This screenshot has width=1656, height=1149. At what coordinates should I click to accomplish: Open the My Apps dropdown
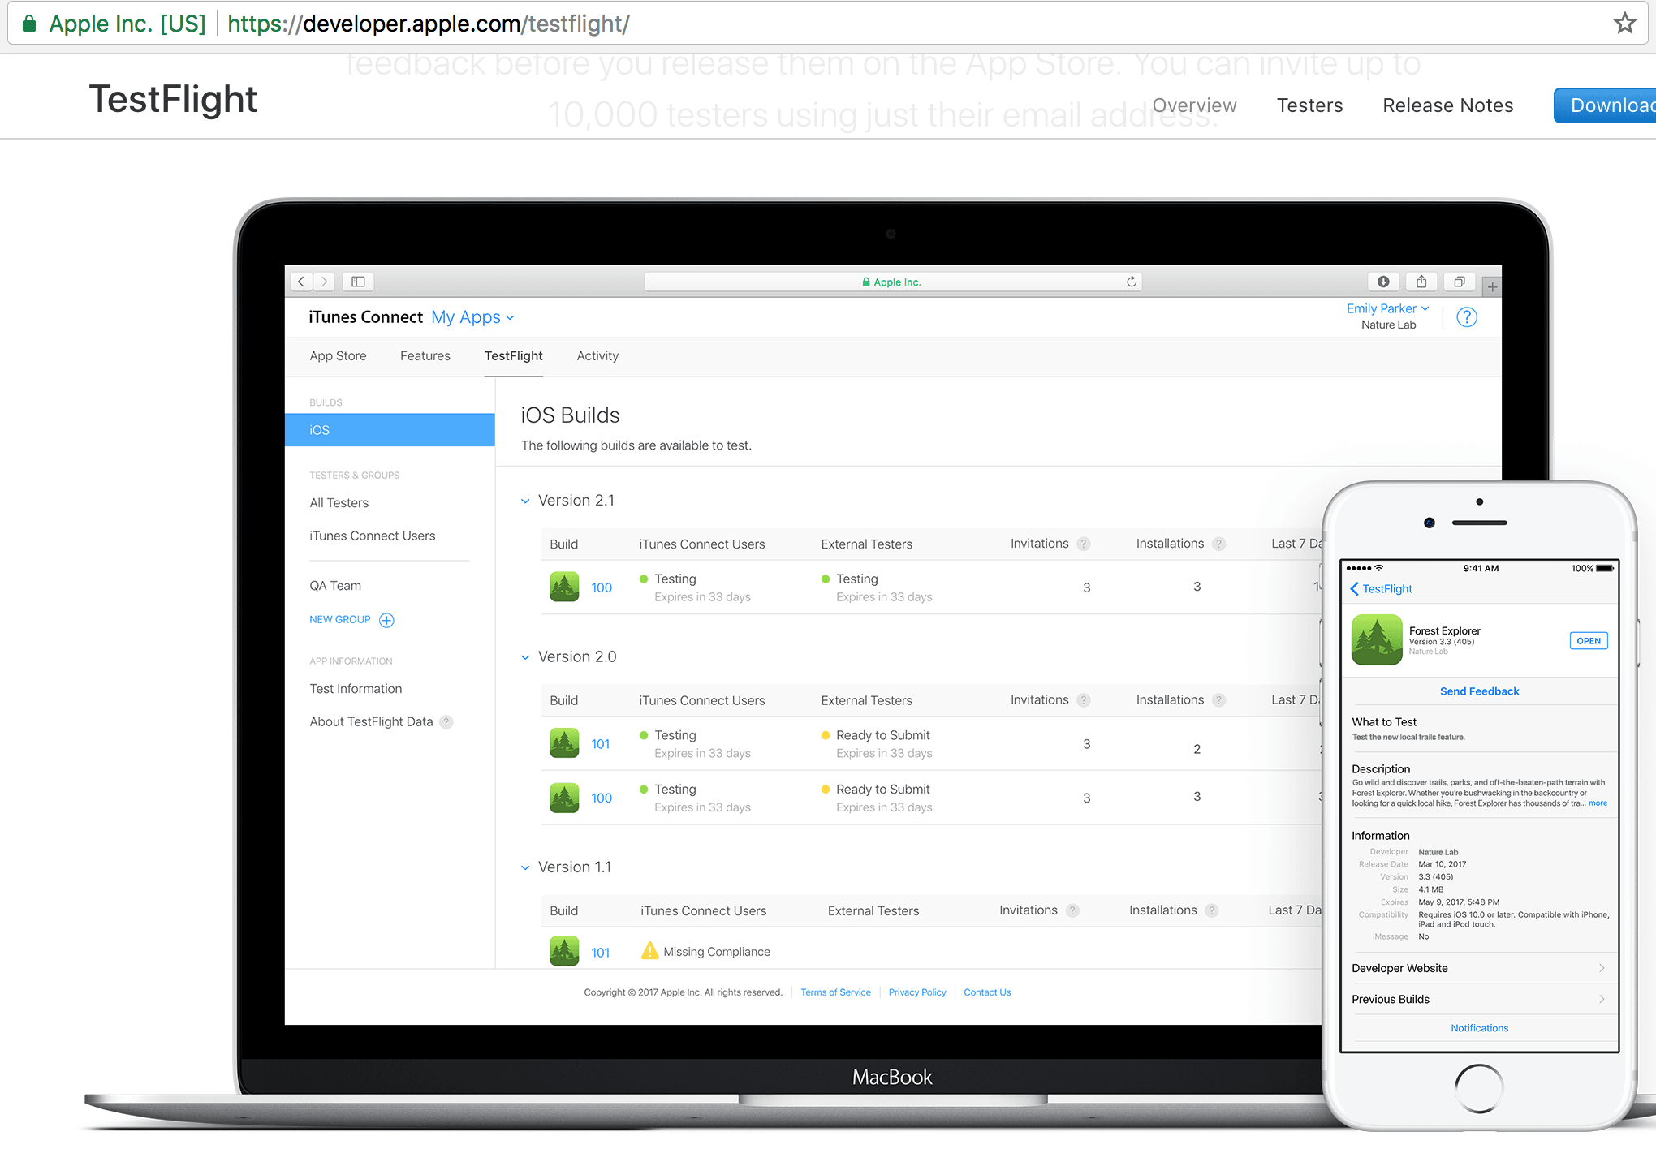click(472, 317)
